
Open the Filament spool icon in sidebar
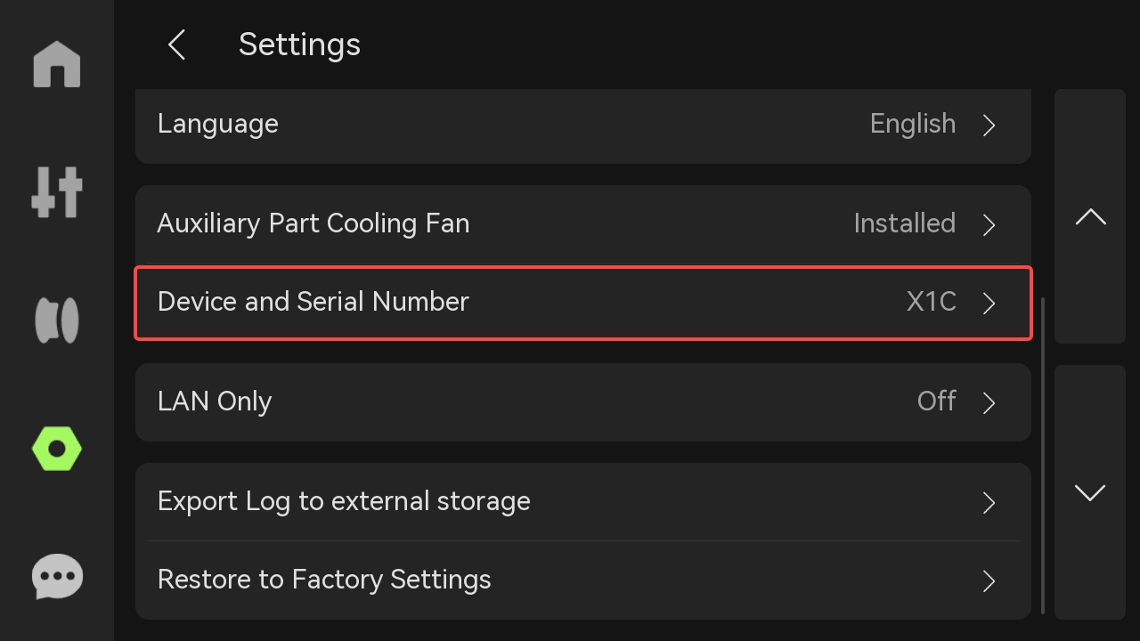pos(57,320)
